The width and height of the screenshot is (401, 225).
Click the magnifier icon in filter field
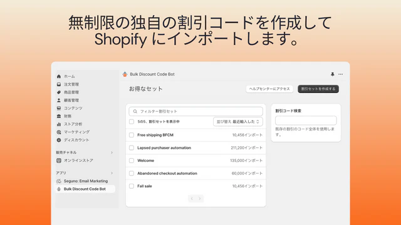click(135, 111)
